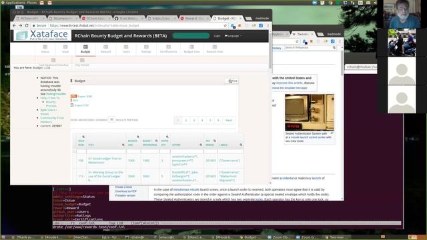Screen dimensions: 427x240
Task: Click the green search field in header
Action: [x=191, y=35]
